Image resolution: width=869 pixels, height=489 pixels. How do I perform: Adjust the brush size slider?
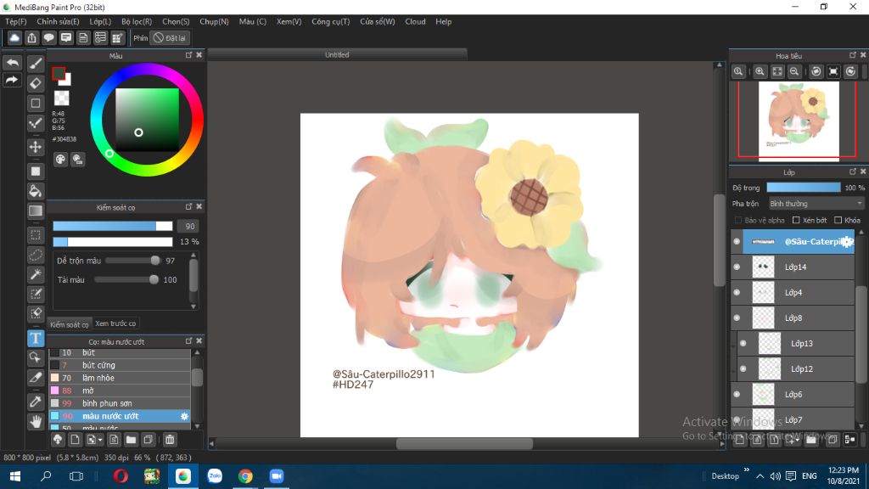tap(113, 226)
